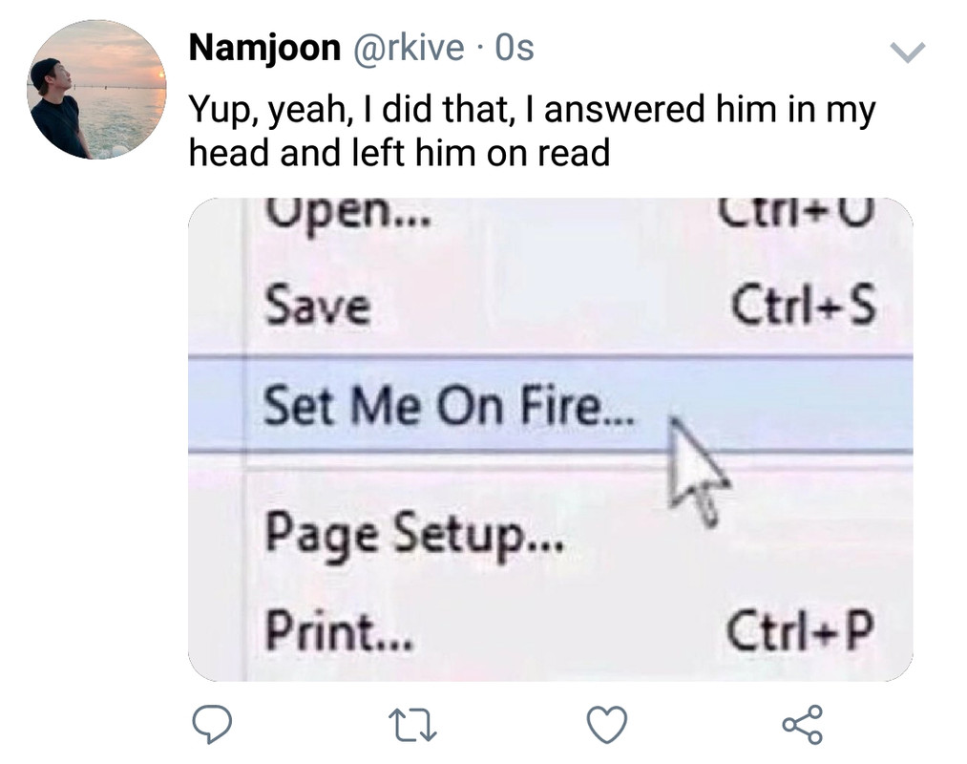
Task: Choose the Print... menu entry
Action: pyautogui.click(x=340, y=630)
